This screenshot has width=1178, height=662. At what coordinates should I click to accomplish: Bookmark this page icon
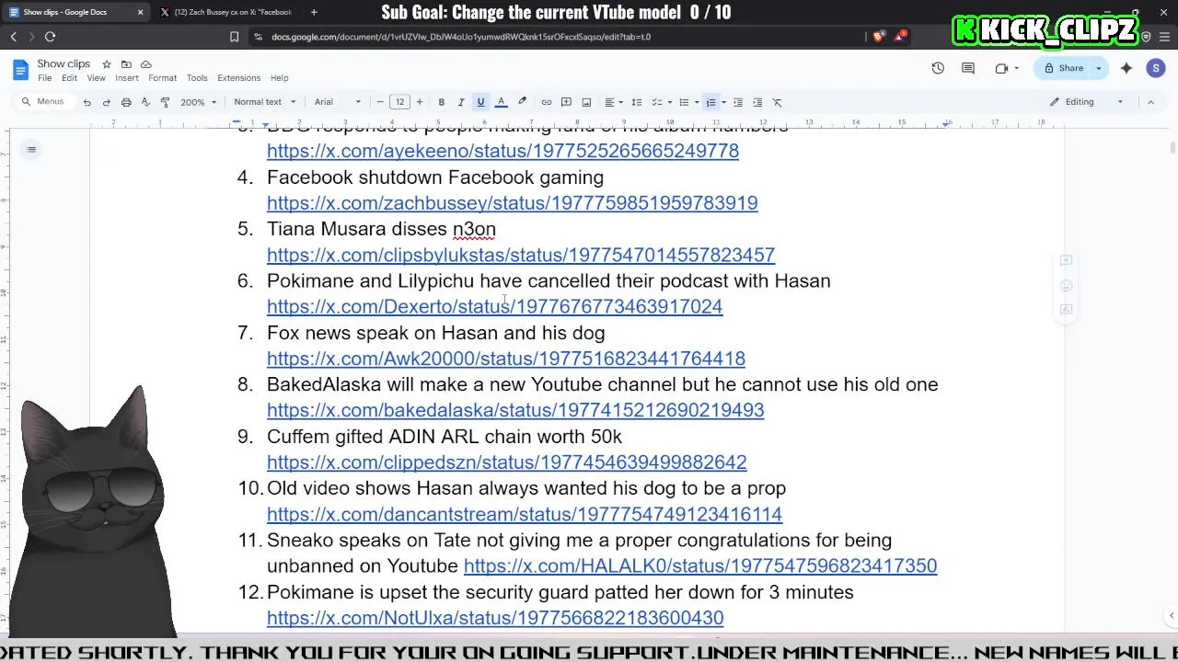[x=234, y=37]
